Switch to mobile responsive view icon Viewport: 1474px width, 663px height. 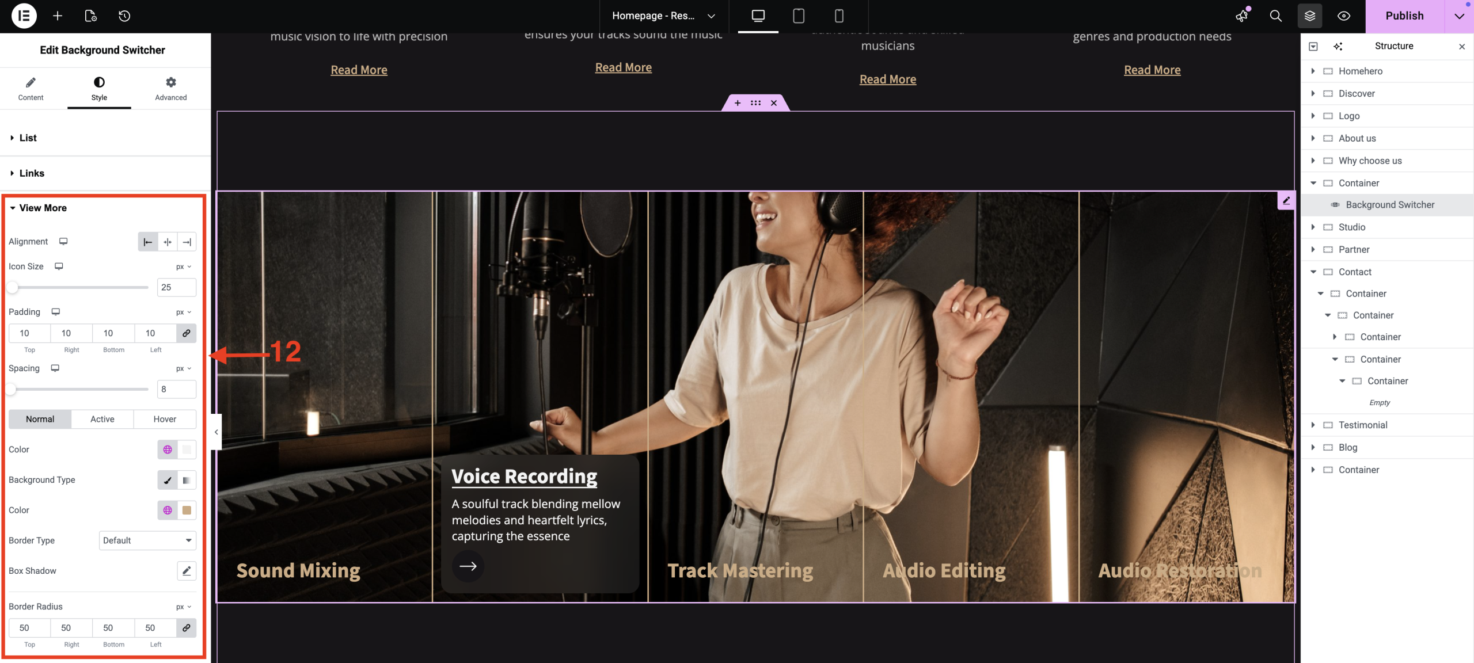[x=839, y=16]
